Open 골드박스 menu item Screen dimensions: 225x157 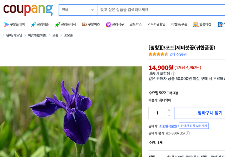pyautogui.click(x=136, y=24)
